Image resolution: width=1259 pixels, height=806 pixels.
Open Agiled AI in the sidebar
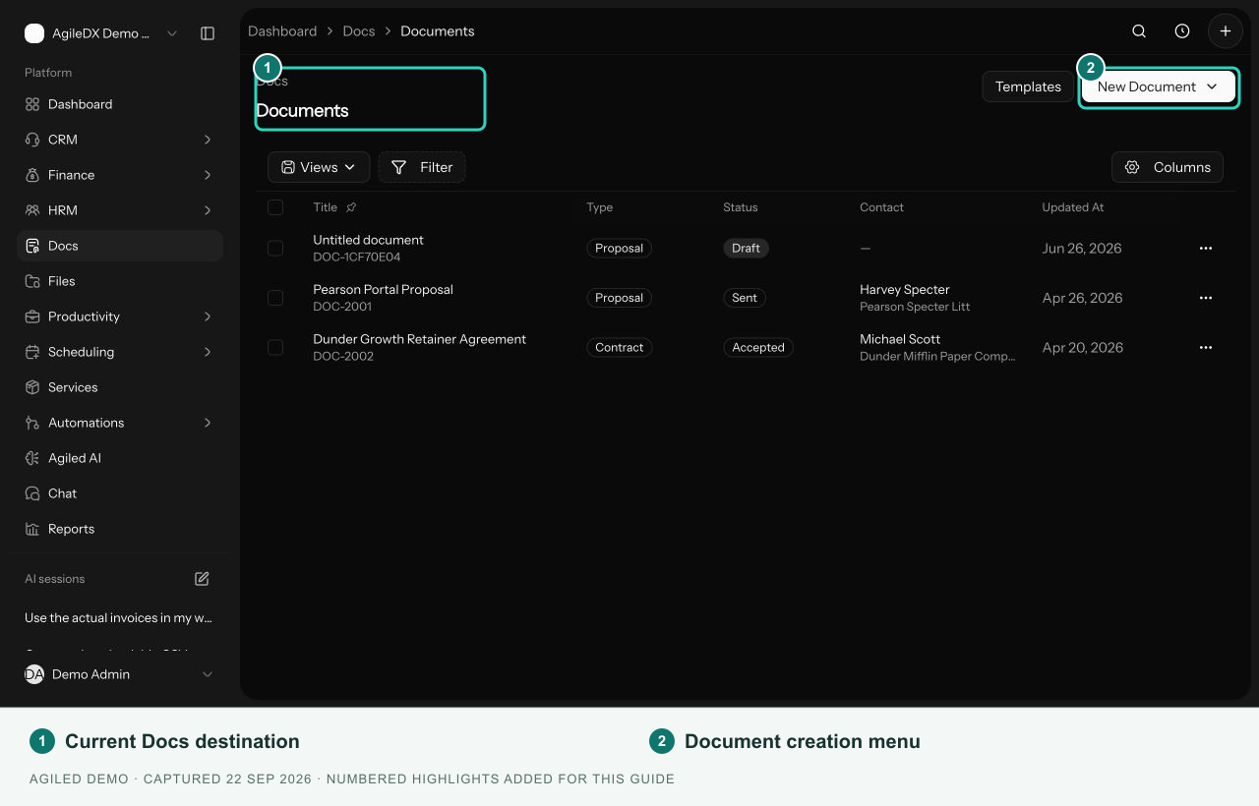[x=120, y=458]
